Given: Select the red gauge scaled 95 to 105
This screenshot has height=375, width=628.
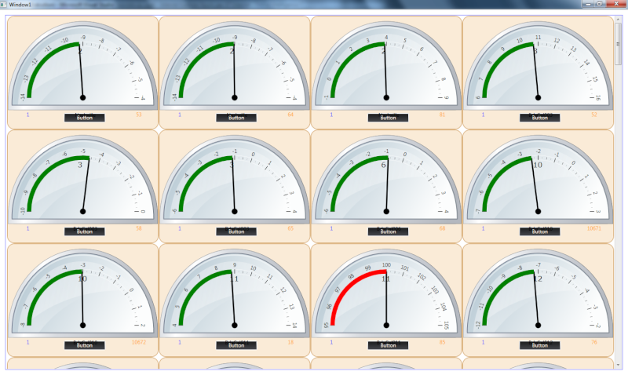Looking at the screenshot, I should click(386, 293).
